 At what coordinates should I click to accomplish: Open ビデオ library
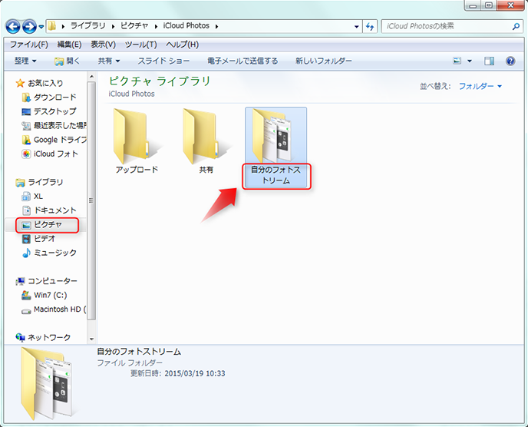tap(44, 239)
